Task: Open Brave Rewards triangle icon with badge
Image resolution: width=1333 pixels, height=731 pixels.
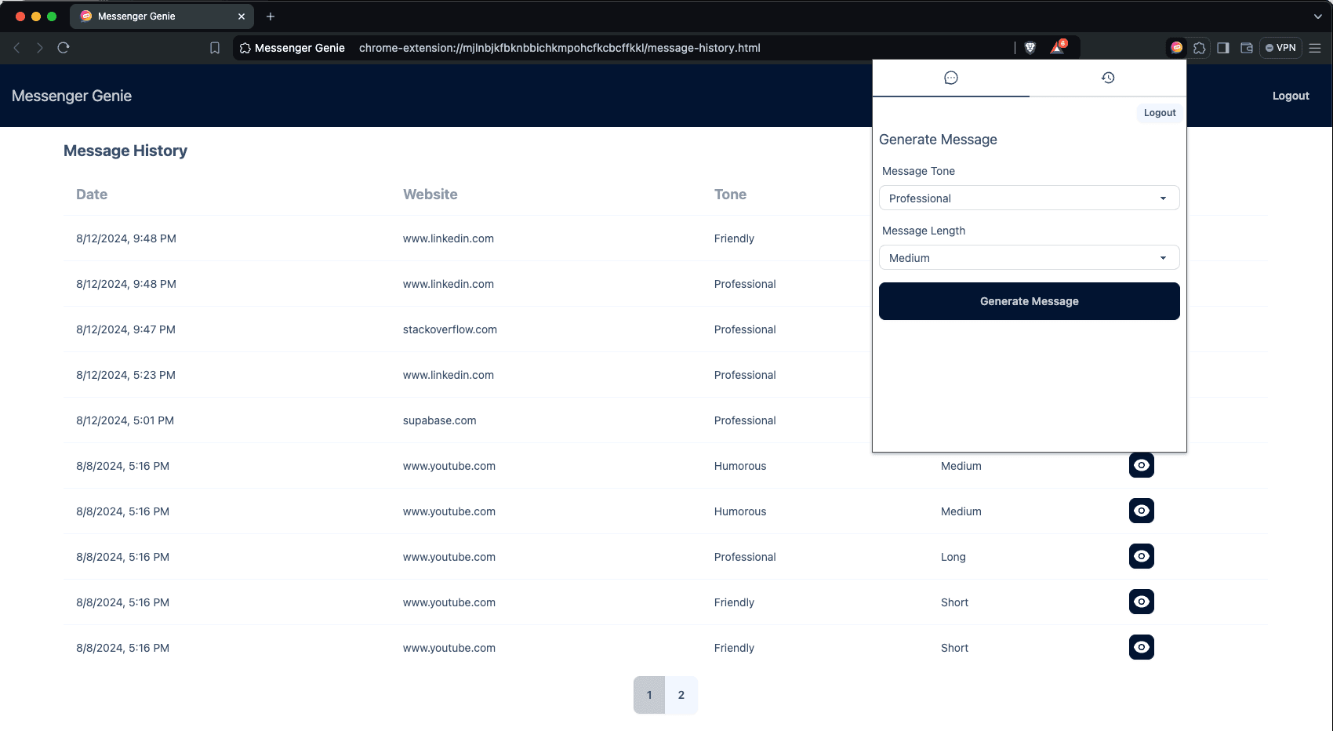Action: (x=1058, y=47)
